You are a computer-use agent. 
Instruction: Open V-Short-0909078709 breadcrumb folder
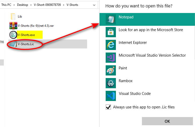click(x=47, y=5)
